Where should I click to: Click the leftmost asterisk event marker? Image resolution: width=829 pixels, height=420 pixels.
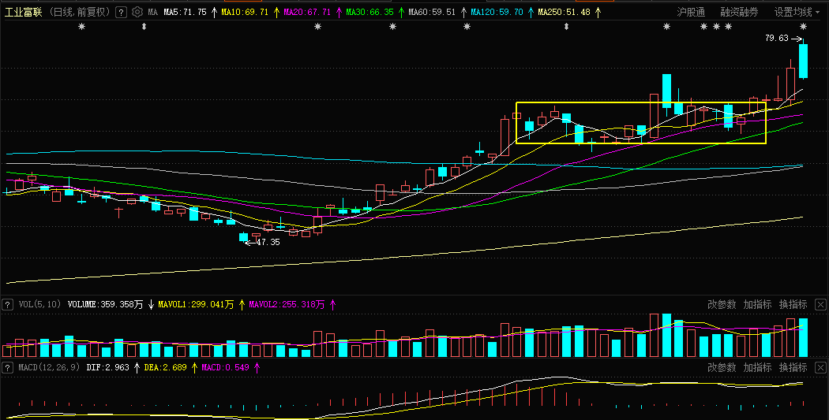[x=81, y=26]
